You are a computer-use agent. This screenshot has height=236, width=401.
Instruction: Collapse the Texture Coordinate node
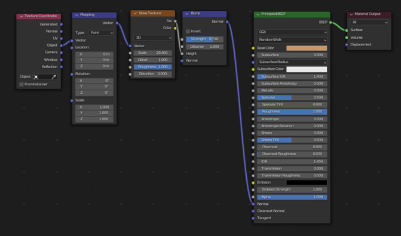(22, 16)
